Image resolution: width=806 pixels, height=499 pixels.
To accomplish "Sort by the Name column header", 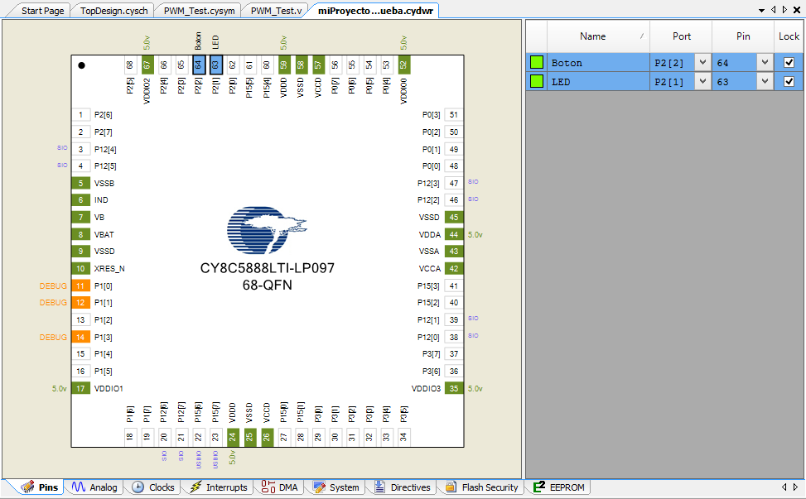I will point(592,36).
